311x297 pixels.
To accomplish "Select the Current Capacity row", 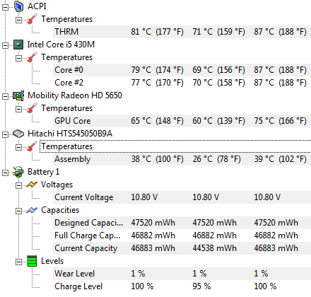I will pyautogui.click(x=182, y=248).
